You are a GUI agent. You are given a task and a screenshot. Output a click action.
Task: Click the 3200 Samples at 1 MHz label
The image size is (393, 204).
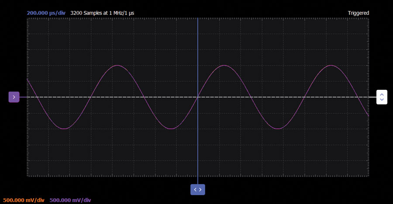coord(102,13)
